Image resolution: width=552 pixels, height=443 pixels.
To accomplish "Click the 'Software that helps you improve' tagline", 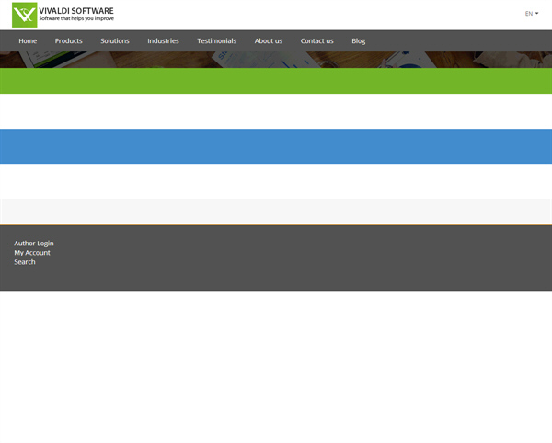I will pos(76,19).
